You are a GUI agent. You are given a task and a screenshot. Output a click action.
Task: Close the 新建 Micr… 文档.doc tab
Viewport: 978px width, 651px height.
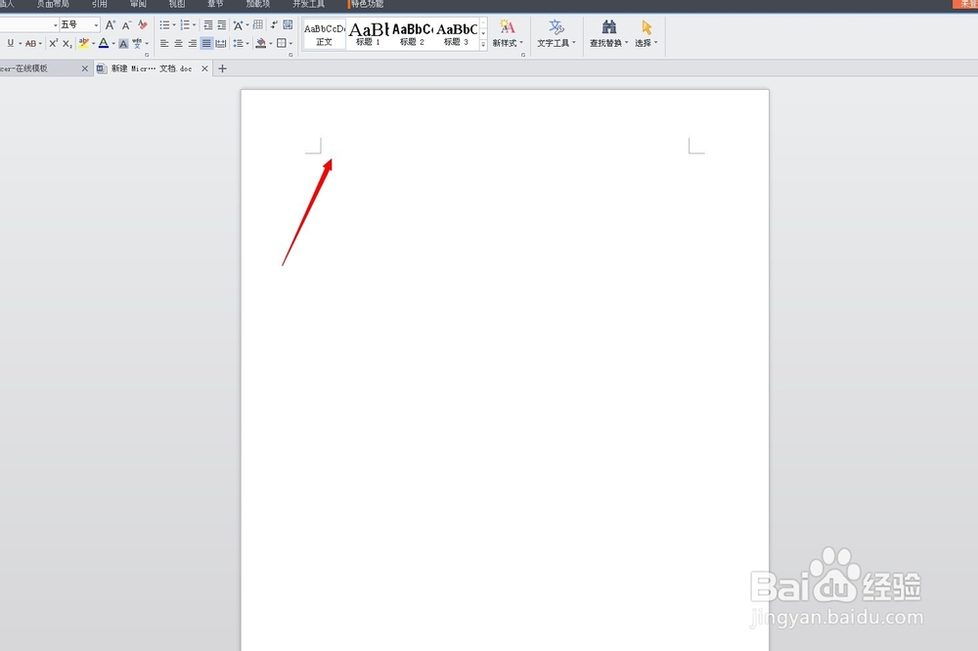(x=204, y=68)
